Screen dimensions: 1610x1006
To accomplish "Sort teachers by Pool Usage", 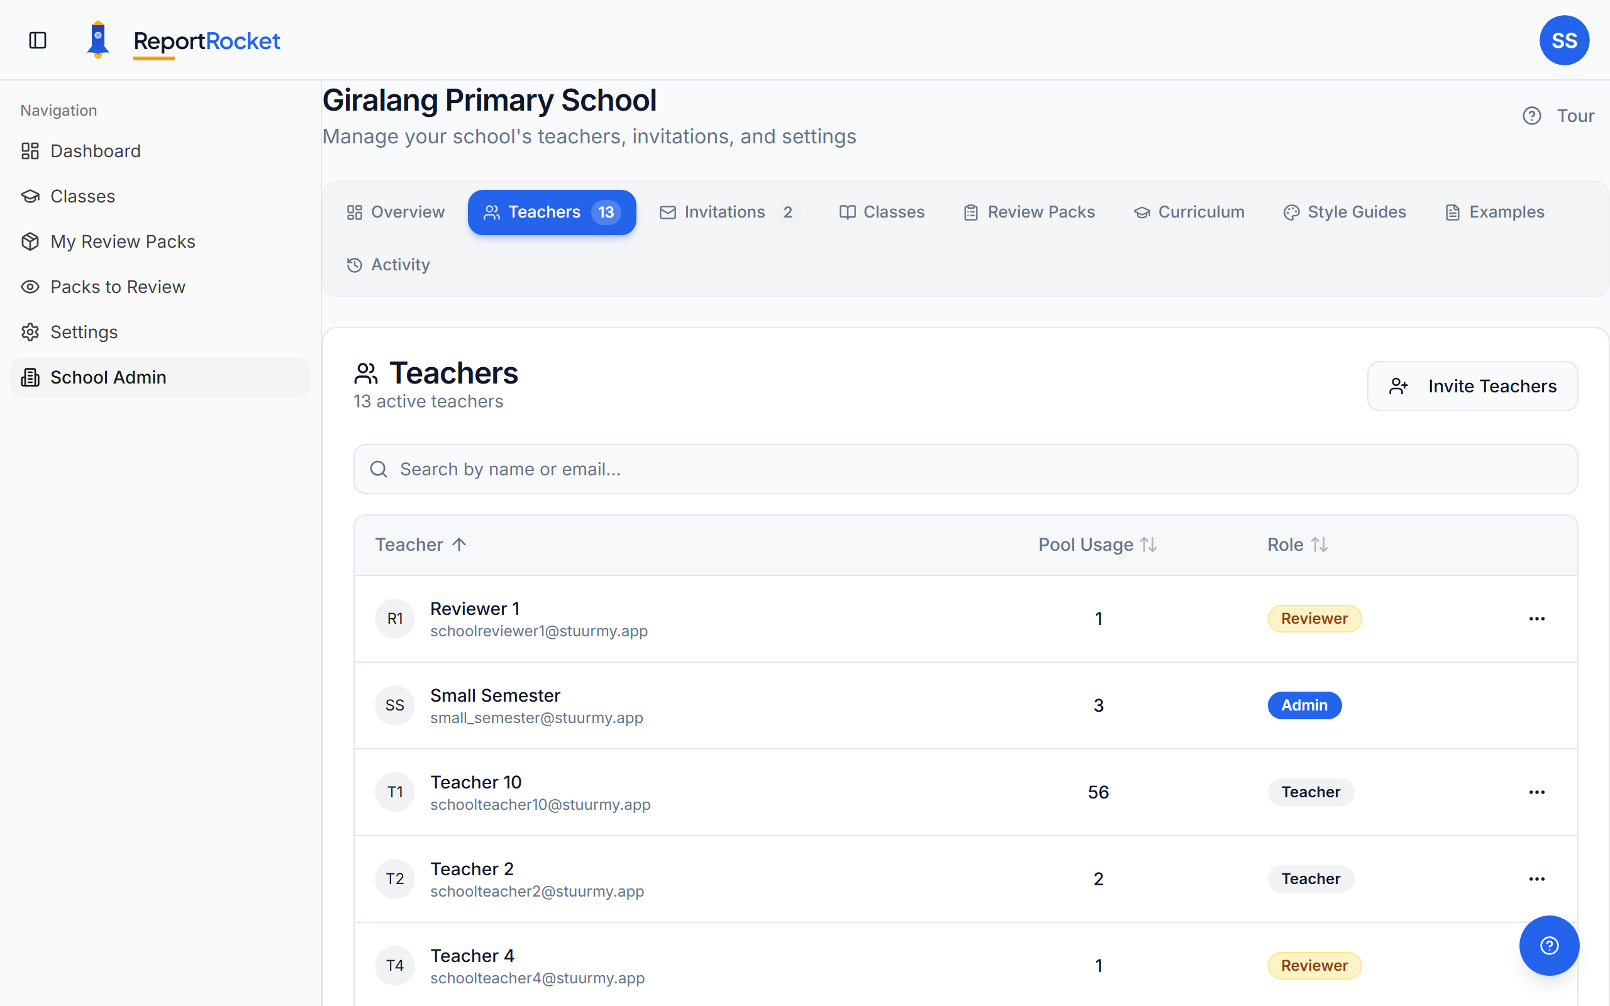I will [x=1097, y=544].
